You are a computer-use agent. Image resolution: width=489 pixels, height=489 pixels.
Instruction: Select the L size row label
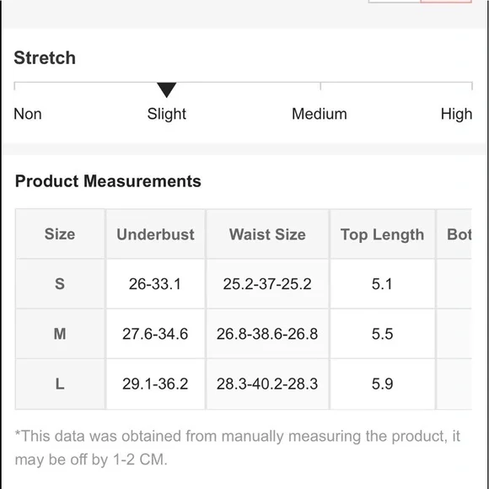click(x=60, y=384)
